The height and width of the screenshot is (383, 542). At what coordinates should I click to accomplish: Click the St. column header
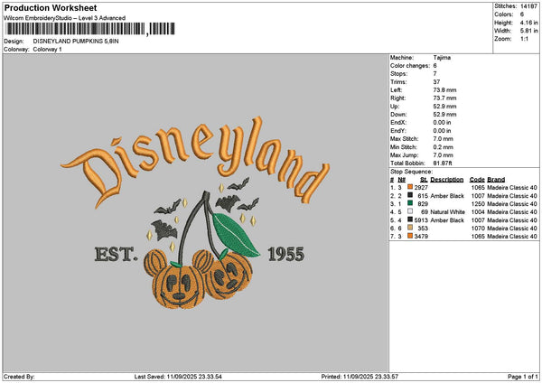(424, 180)
